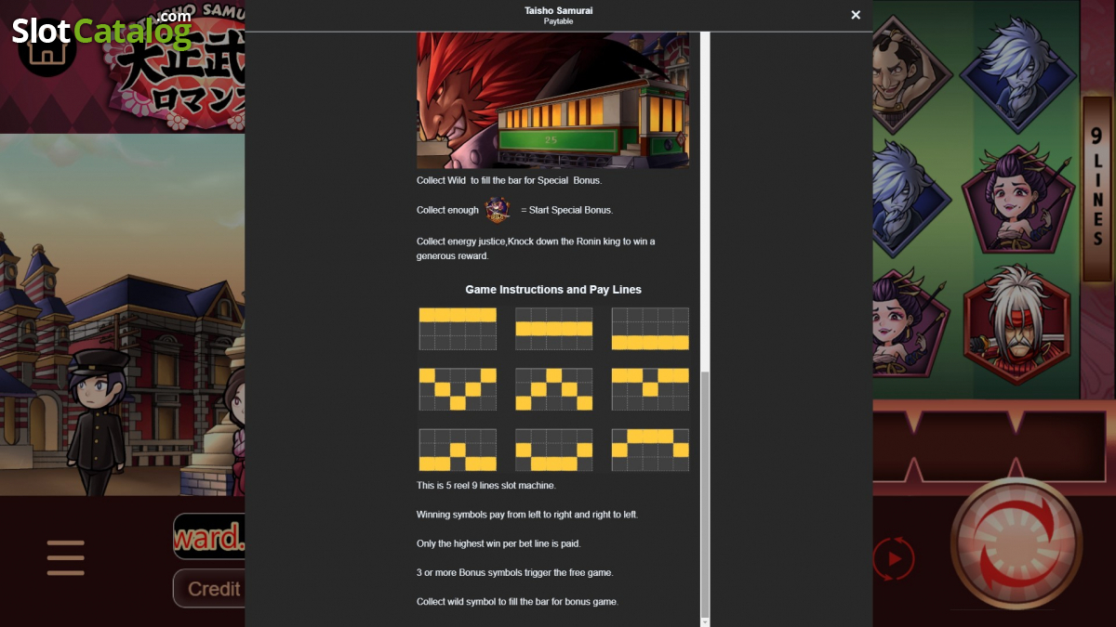
Task: Spin the reels with the red button
Action: coord(1016,543)
